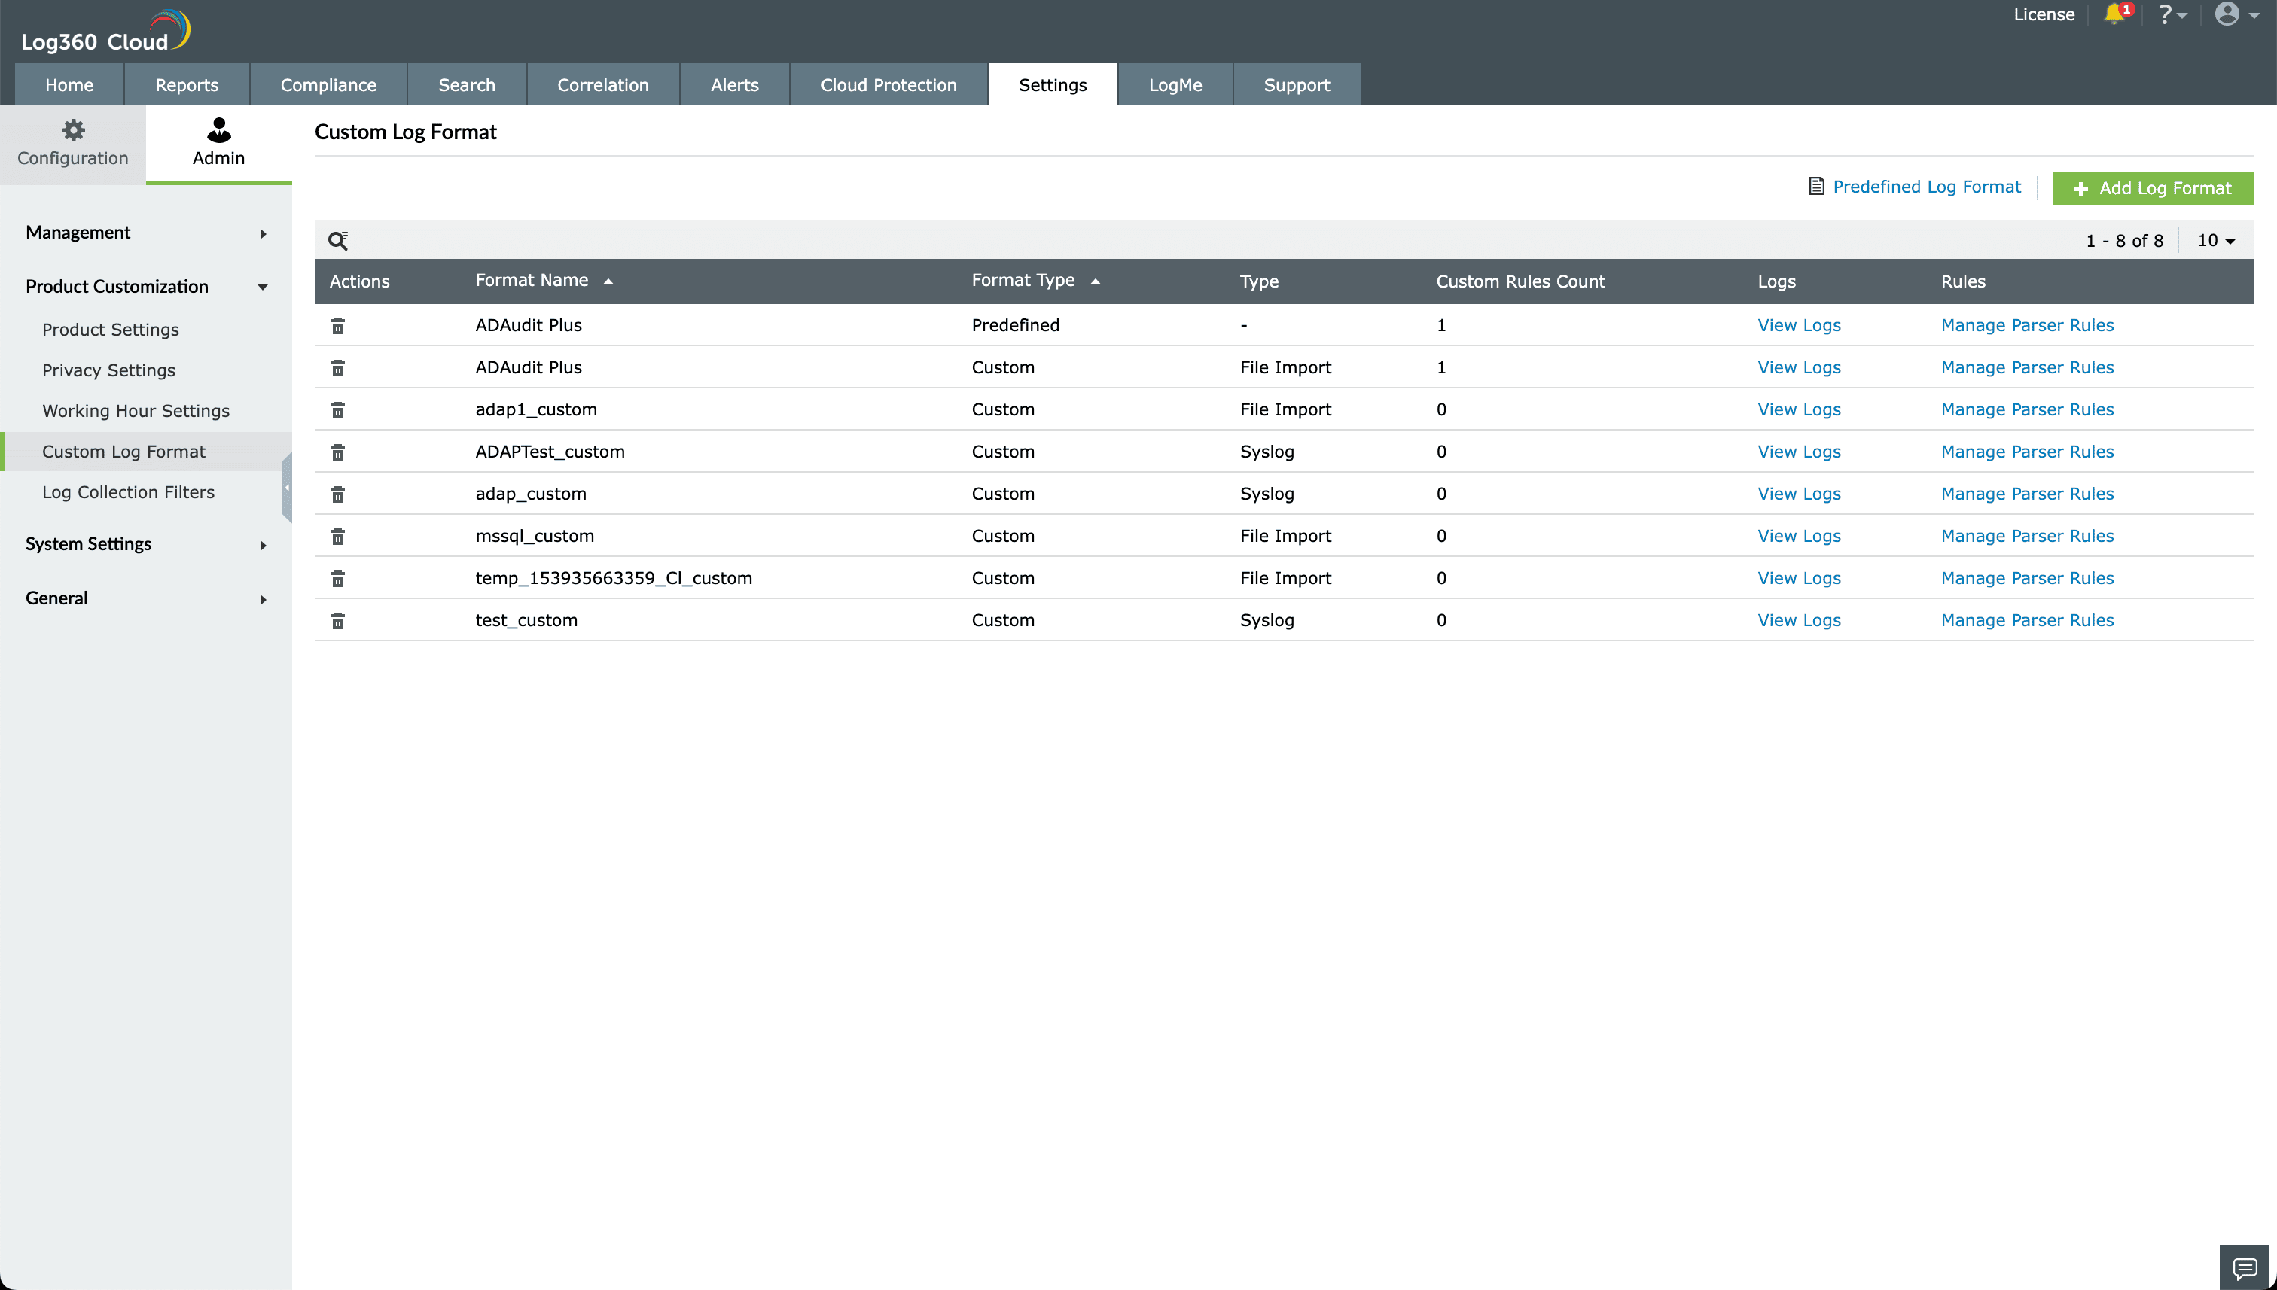
Task: Open Predefined Log Format
Action: click(1926, 186)
